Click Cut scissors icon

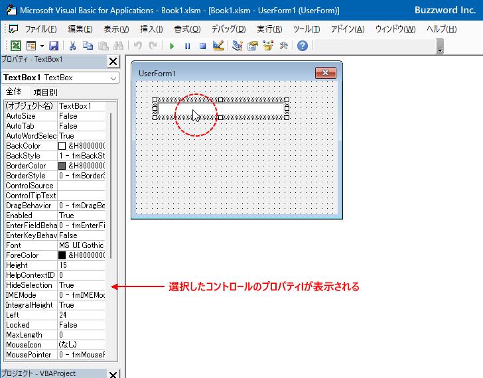pos(73,46)
